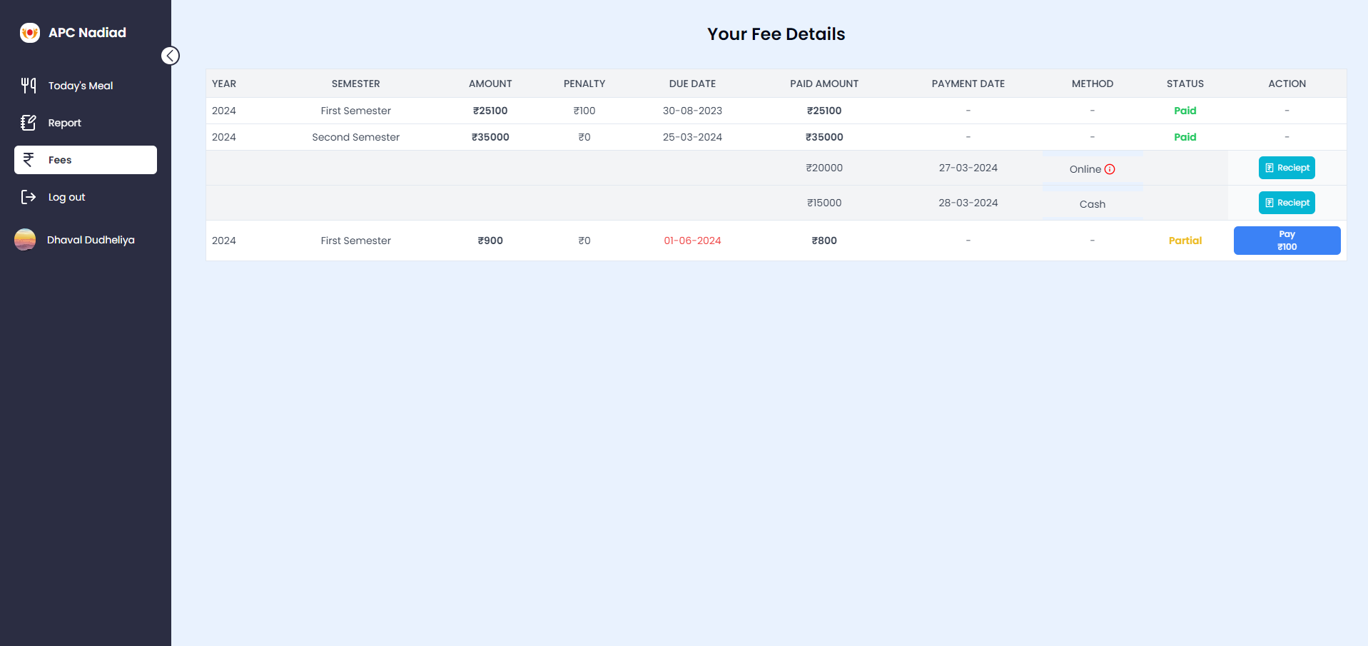
Task: Log out using sidebar item
Action: 86,197
